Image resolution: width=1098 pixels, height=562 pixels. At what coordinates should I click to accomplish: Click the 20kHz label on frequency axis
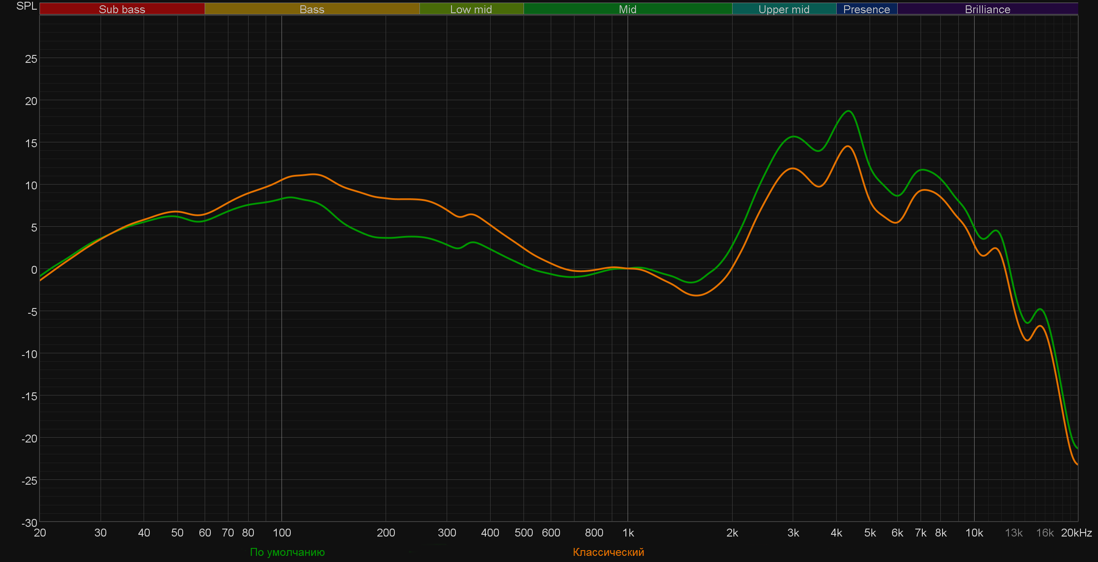point(1076,533)
